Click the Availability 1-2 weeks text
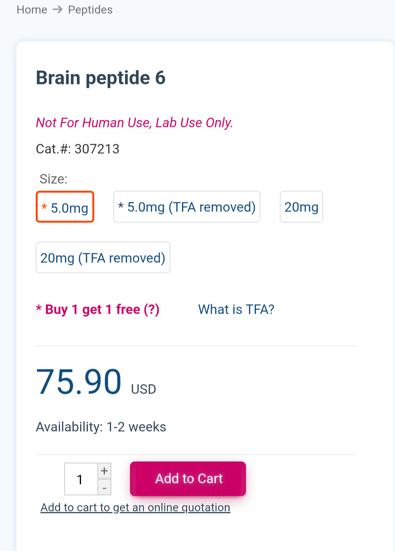The image size is (395, 551). coord(101,427)
